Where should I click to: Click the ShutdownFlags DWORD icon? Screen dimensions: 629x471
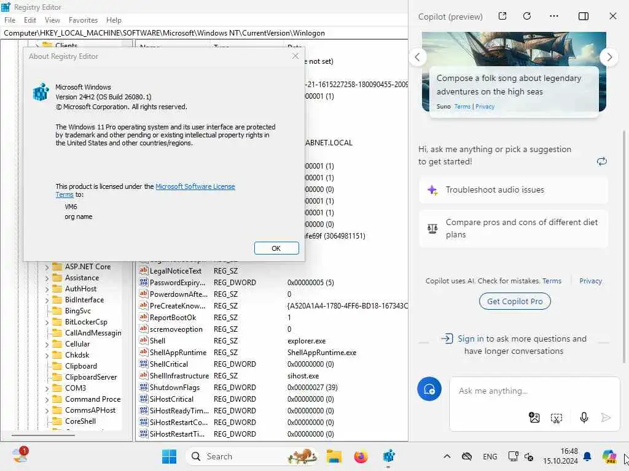coord(143,388)
